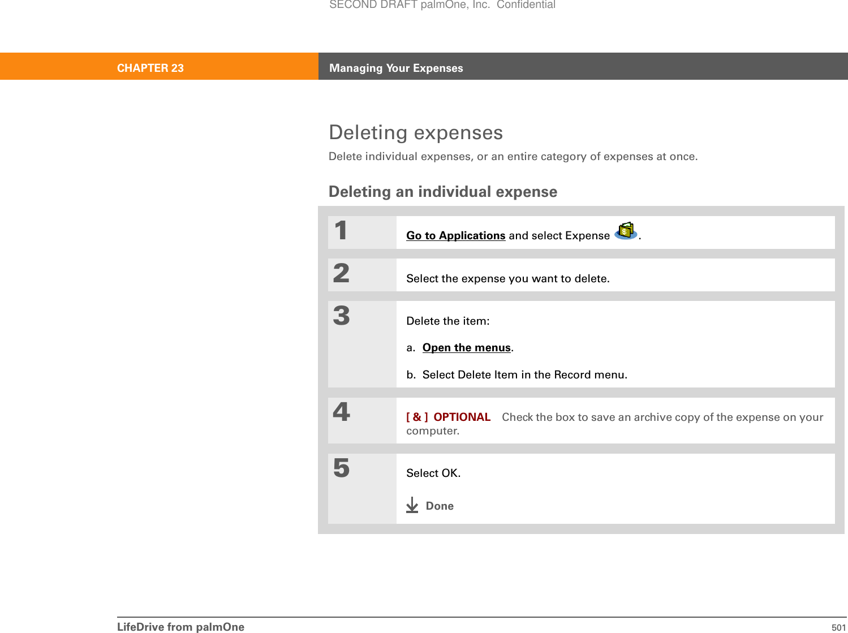Click the Managing Your Expenses header title
Viewport: 848px width, 633px height.
point(396,68)
